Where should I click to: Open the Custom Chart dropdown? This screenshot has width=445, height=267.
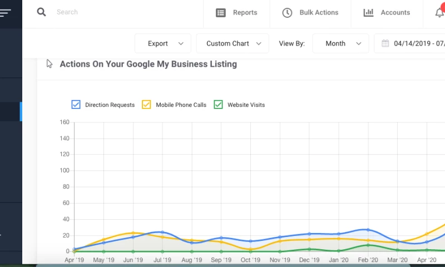[x=233, y=43]
